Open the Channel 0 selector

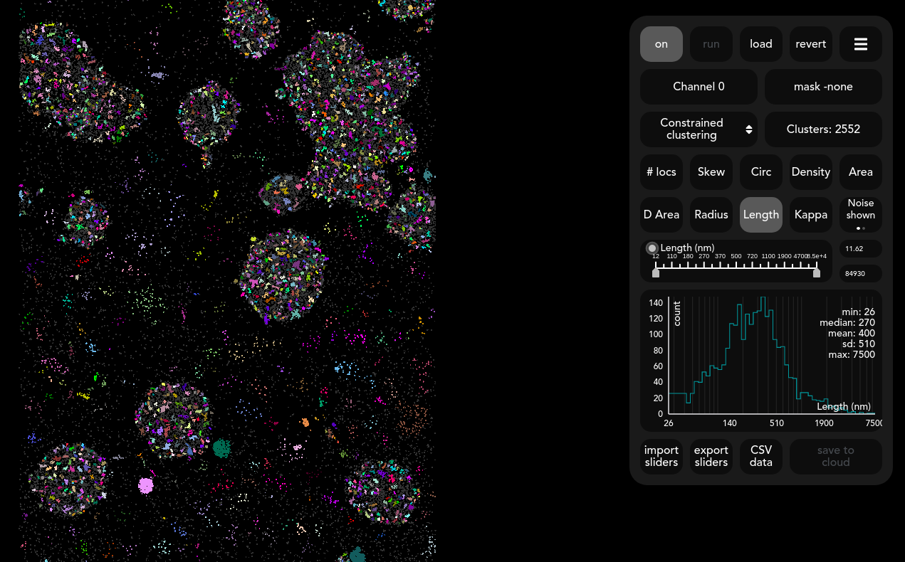pos(699,87)
